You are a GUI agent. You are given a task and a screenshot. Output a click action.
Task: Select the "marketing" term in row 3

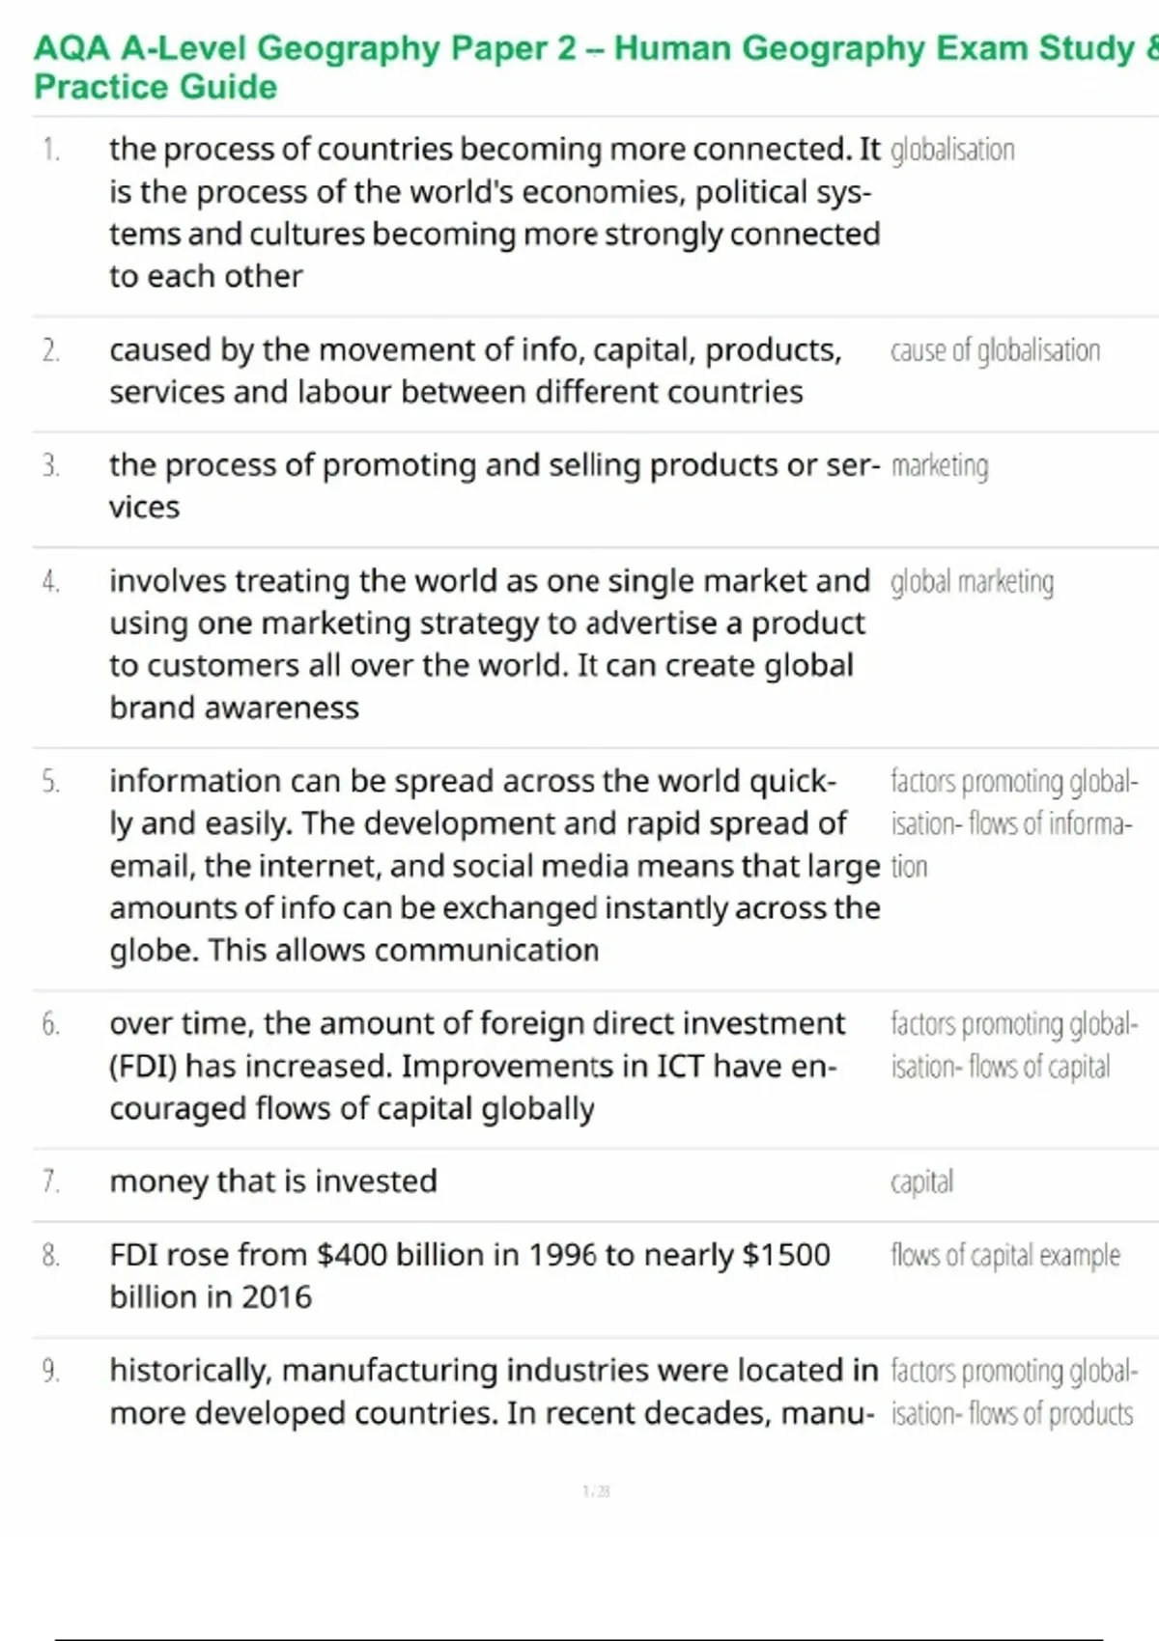(940, 466)
